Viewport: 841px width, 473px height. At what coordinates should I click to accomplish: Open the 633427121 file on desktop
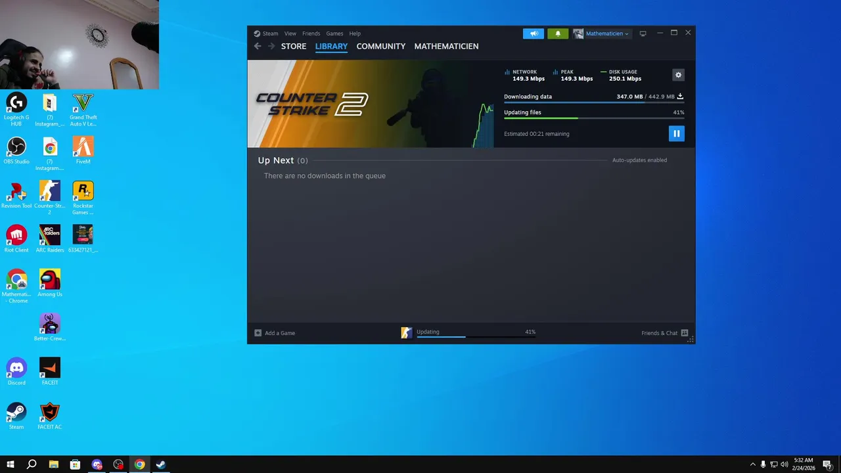83,239
